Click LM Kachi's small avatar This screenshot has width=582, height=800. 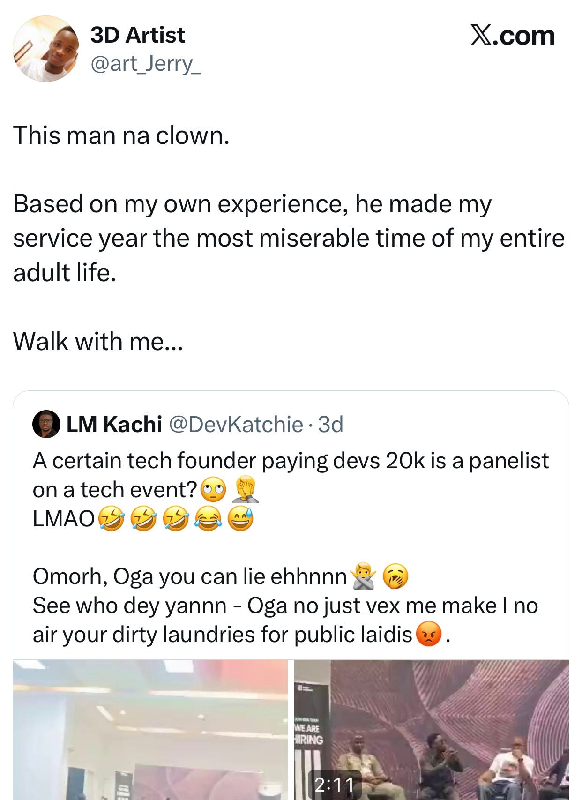(x=46, y=424)
